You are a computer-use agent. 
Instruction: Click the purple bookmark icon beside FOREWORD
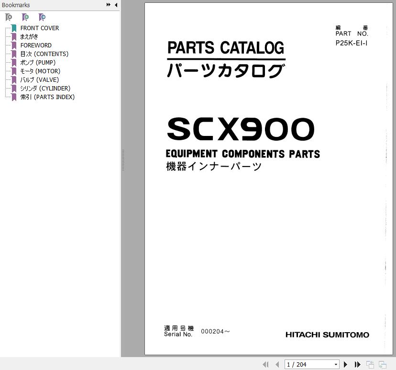tap(14, 45)
